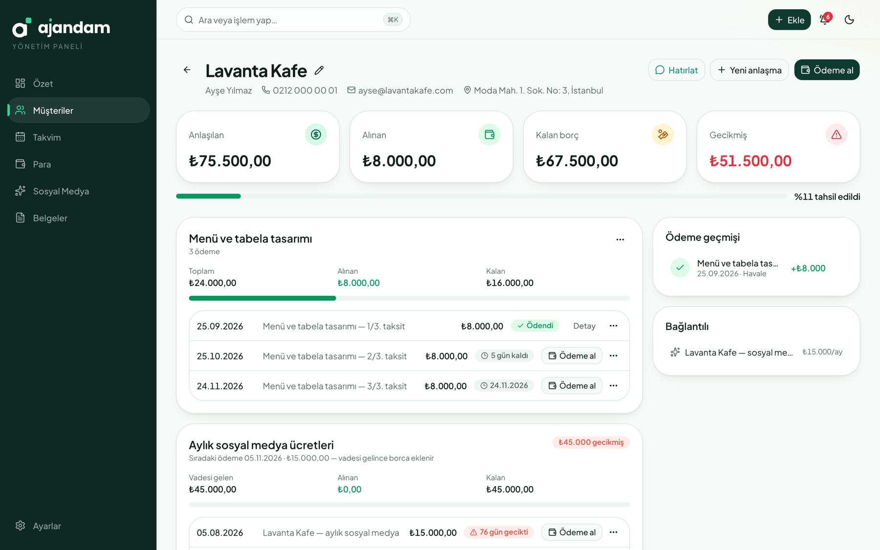Open more menu on 05.08.2026 payment row
This screenshot has height=550, width=880.
(614, 532)
